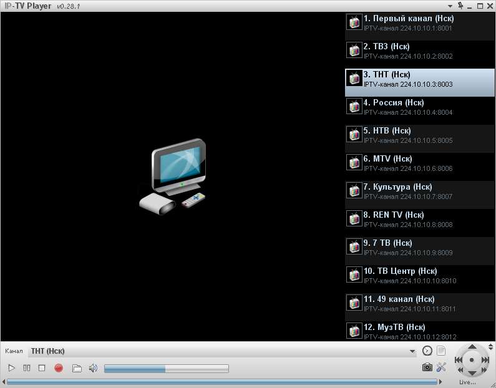This screenshot has width=496, height=388.
Task: Select channel 2. ТВ3 (Нск)
Action: (x=419, y=54)
